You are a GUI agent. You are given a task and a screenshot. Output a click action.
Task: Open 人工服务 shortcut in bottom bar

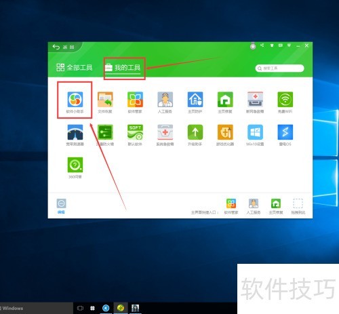point(254,206)
